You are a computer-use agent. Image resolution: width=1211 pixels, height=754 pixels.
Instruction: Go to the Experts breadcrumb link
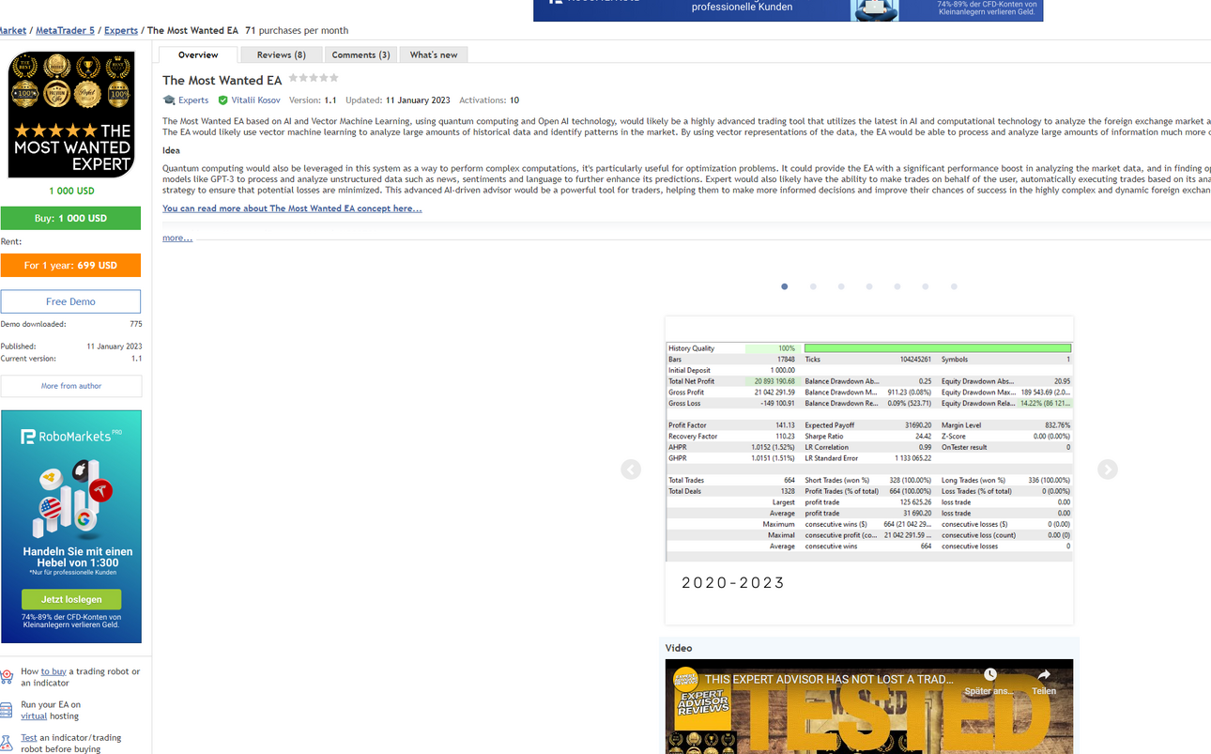tap(121, 30)
